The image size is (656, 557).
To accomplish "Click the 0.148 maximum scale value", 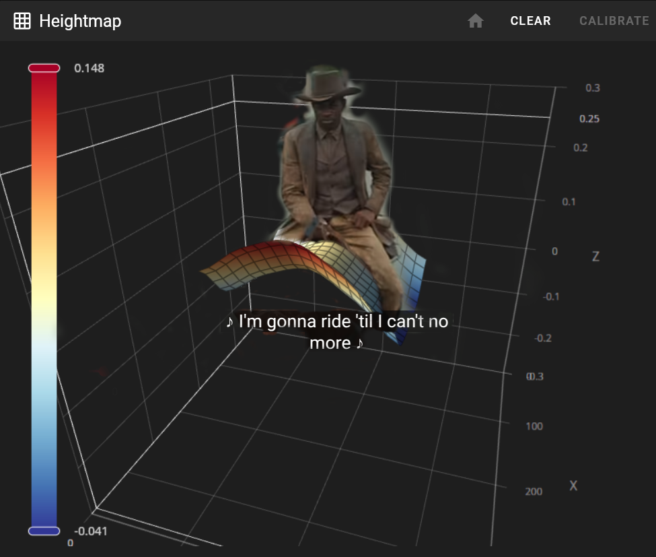I will tap(89, 68).
